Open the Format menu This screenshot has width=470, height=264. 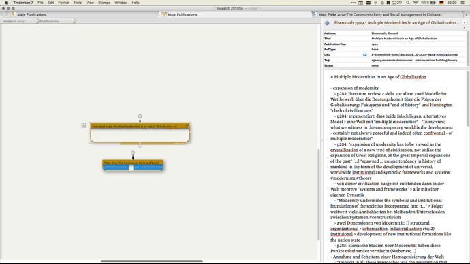[x=64, y=3]
